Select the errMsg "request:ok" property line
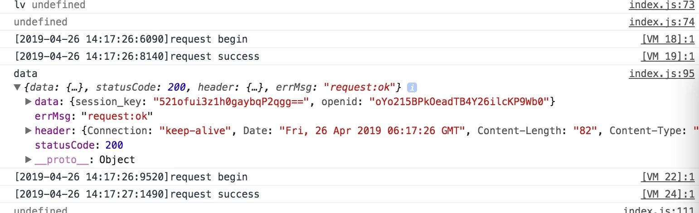699x213 pixels. [94, 116]
